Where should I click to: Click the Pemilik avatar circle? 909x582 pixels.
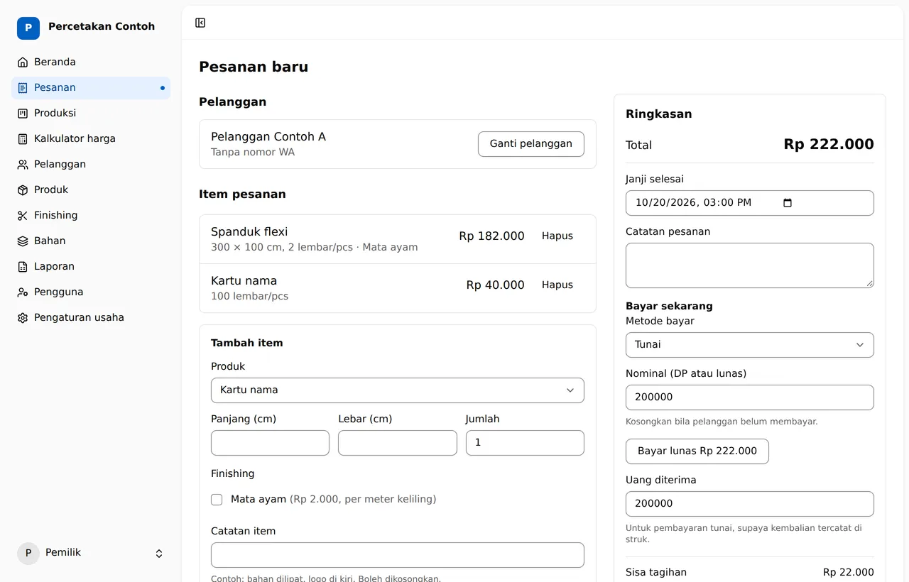pyautogui.click(x=28, y=554)
